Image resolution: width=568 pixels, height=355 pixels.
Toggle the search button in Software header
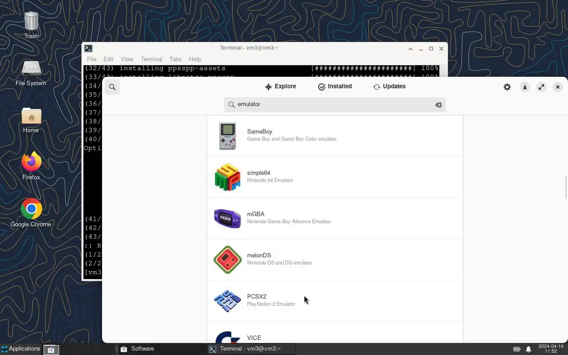[112, 87]
